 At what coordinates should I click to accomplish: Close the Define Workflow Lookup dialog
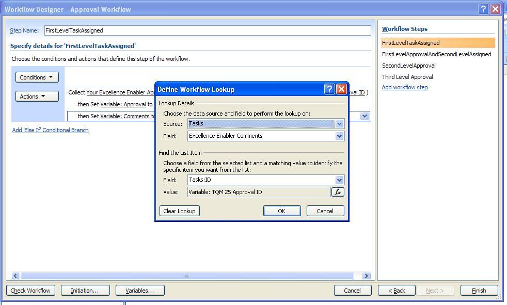(341, 89)
